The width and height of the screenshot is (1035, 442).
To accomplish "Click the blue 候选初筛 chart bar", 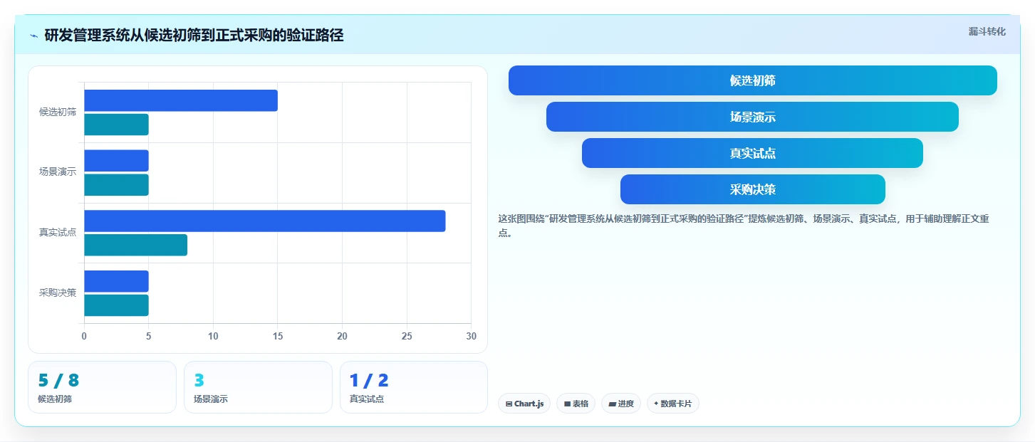I will click(181, 100).
